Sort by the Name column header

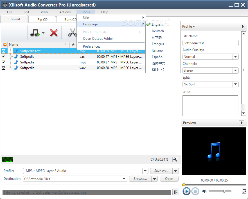[x=38, y=45]
